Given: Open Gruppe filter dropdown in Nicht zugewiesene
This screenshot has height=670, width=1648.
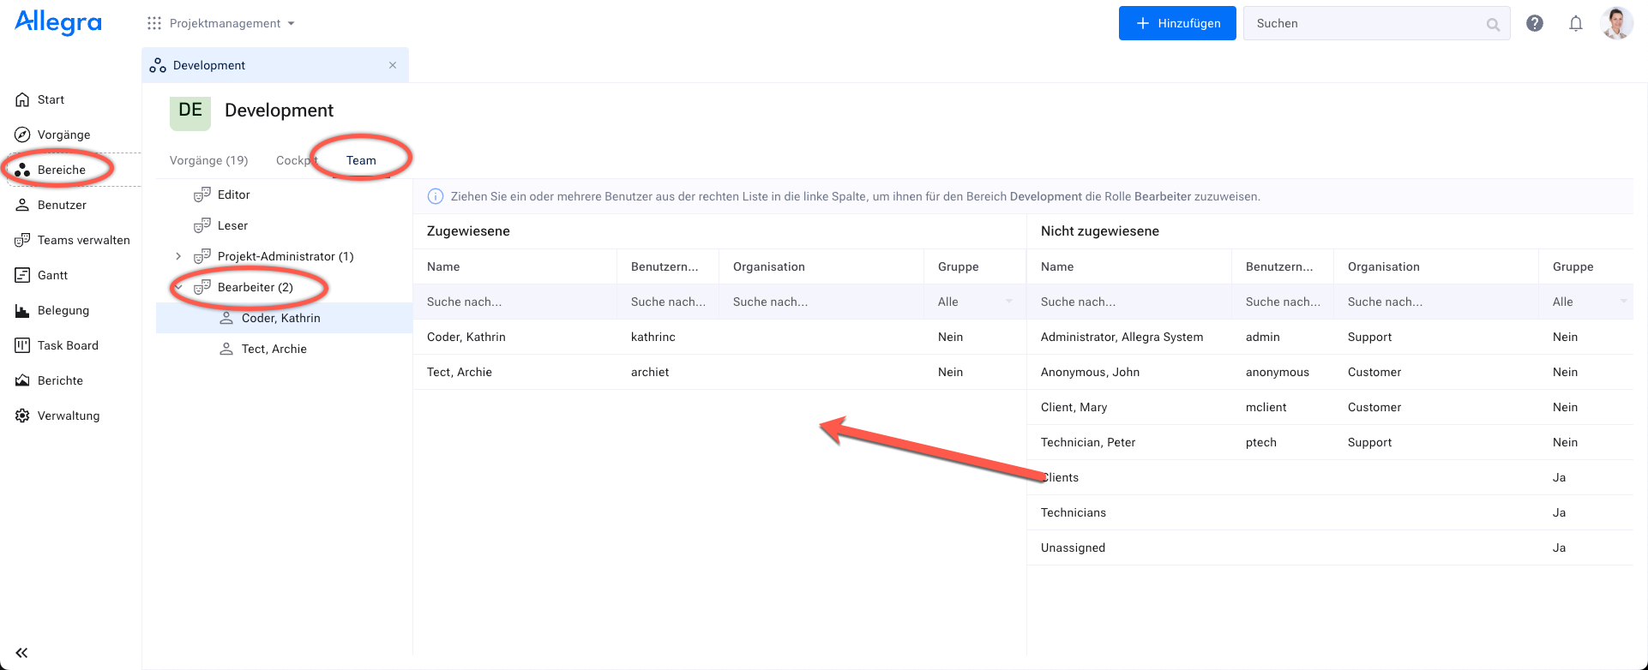Looking at the screenshot, I should 1589,302.
